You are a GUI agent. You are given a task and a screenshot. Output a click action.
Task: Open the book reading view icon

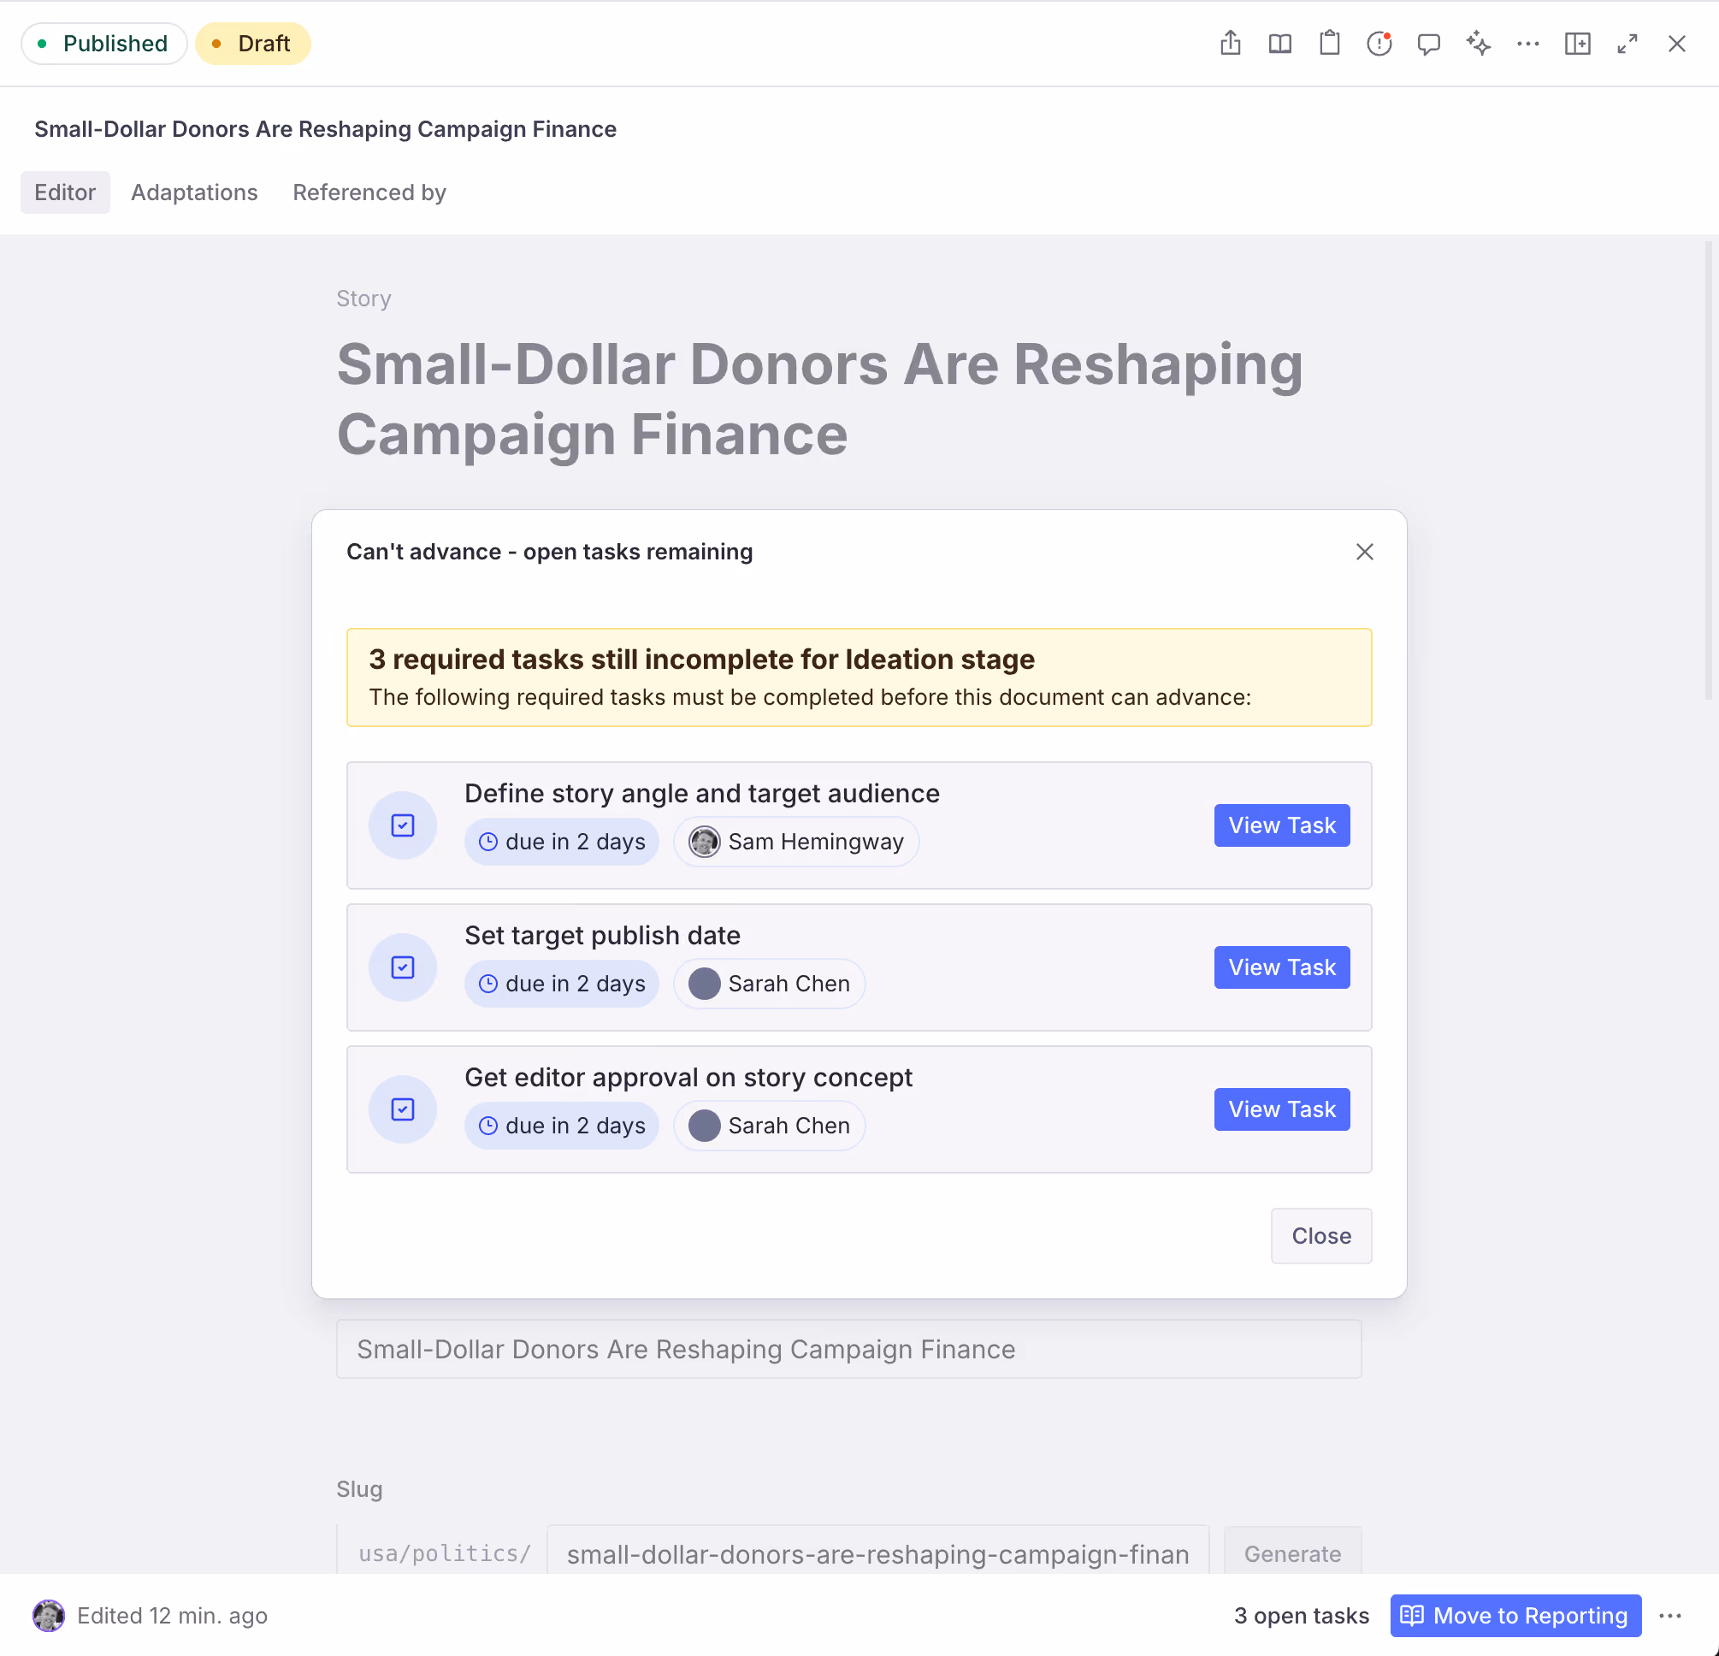click(x=1279, y=44)
